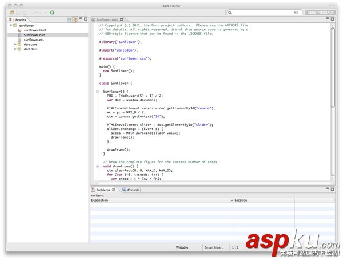The image size is (343, 260).
Task: Toggle toolbar with window title-bar pill button
Action: coord(333,6)
